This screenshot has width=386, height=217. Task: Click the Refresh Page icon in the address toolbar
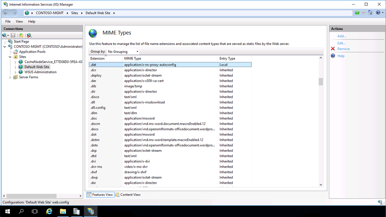point(357,13)
